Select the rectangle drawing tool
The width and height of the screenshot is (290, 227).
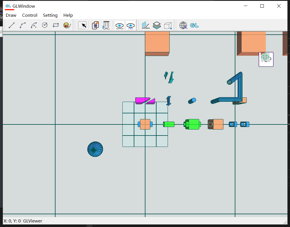click(56, 25)
